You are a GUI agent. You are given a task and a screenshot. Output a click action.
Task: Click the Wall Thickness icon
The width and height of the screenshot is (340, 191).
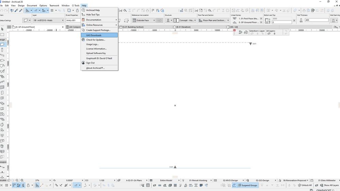(301, 20)
